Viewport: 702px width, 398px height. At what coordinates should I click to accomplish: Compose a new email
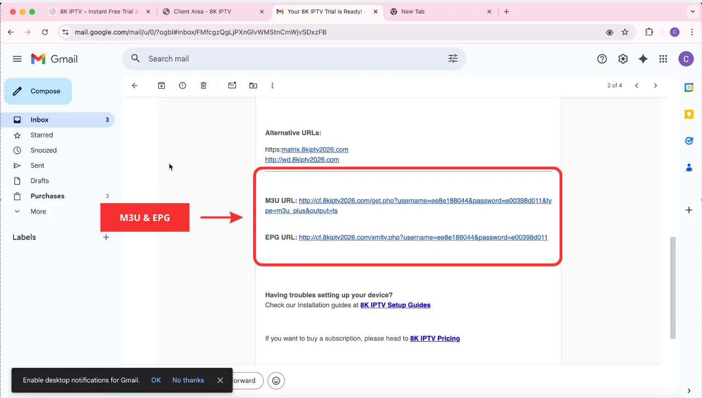[x=38, y=91]
